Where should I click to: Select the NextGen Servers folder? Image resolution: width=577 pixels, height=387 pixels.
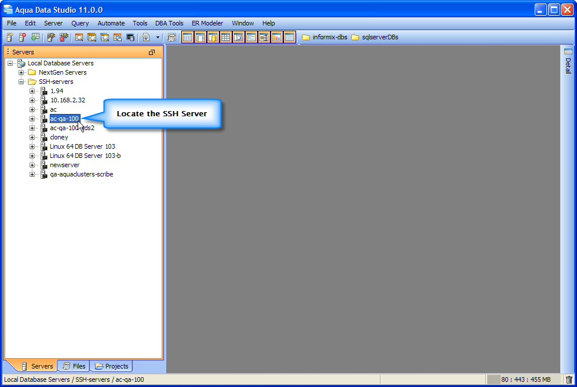(x=63, y=72)
